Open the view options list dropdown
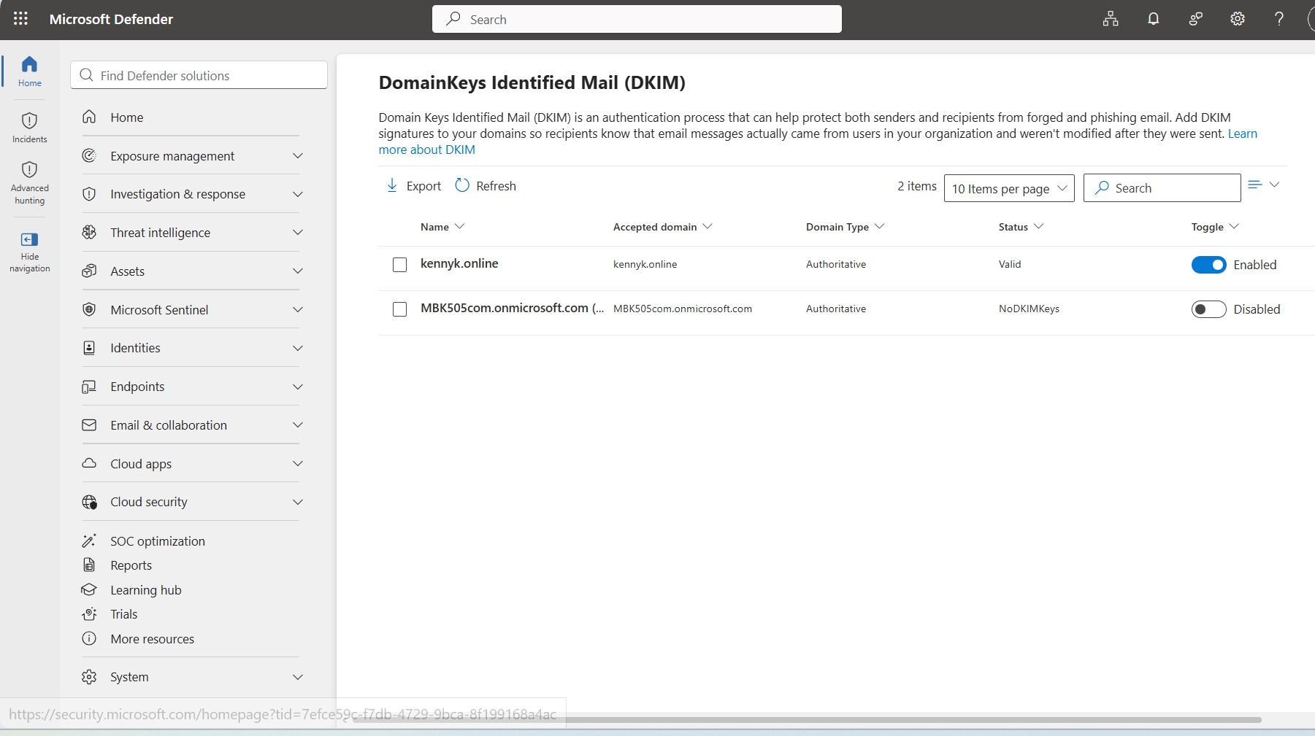This screenshot has width=1315, height=736. point(1264,185)
